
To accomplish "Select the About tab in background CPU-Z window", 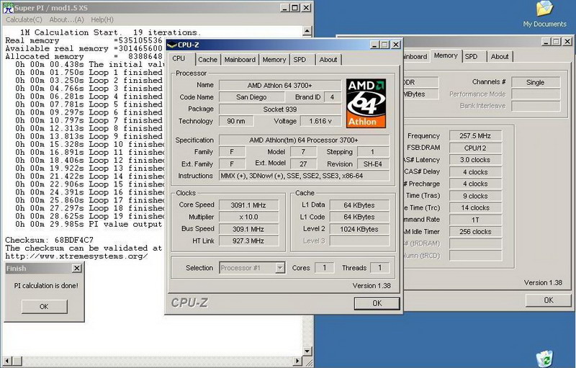I will click(x=500, y=57).
